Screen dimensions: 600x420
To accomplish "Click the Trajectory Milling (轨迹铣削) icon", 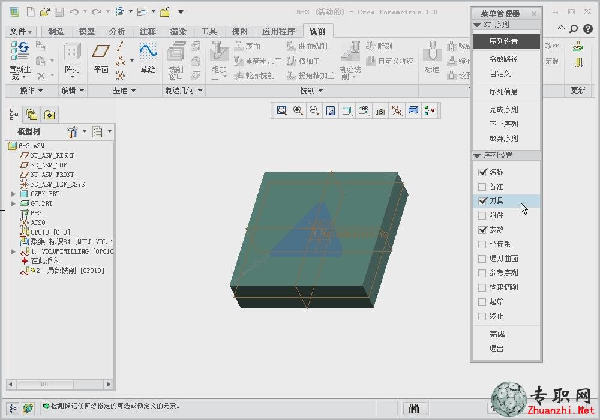I will 350,51.
